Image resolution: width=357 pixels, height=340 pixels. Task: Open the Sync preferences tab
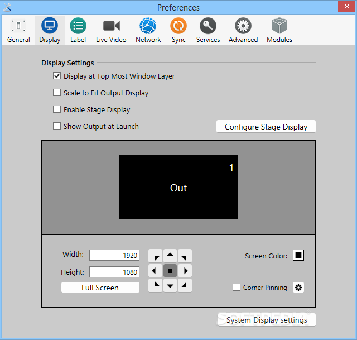point(178,30)
